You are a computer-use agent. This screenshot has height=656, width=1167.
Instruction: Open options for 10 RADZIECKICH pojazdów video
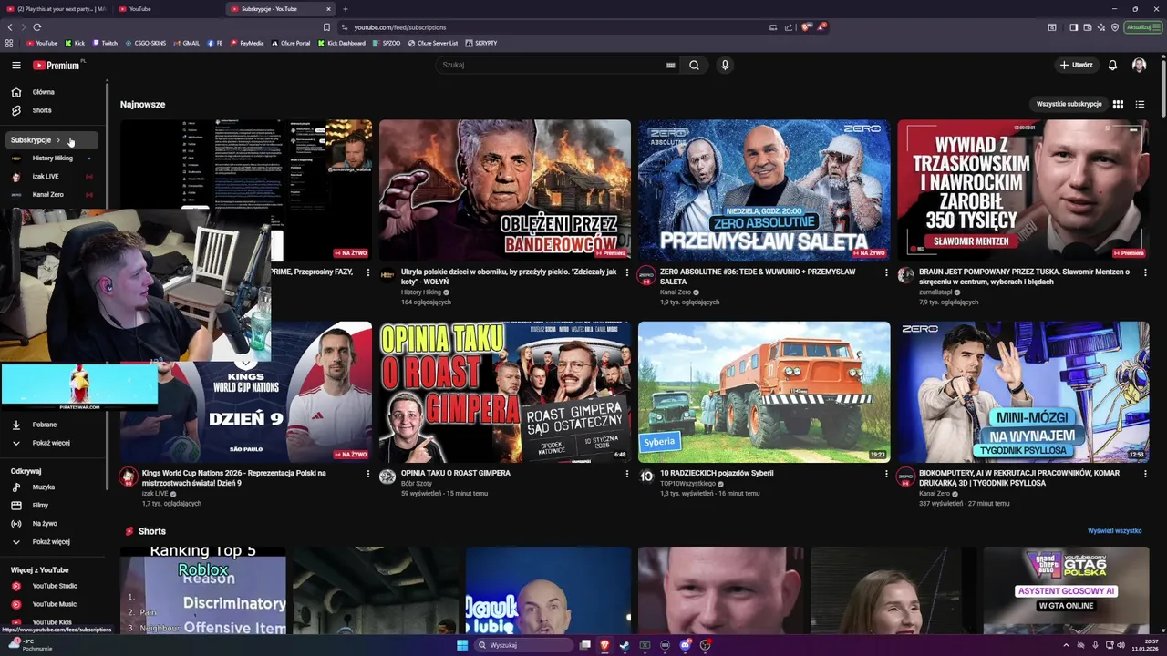pos(885,474)
